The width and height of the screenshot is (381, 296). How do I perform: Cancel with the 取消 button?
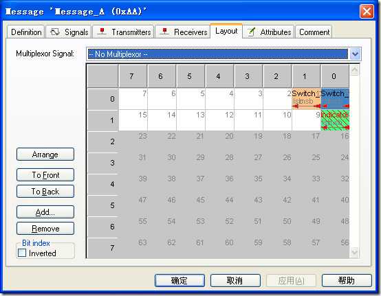point(235,280)
